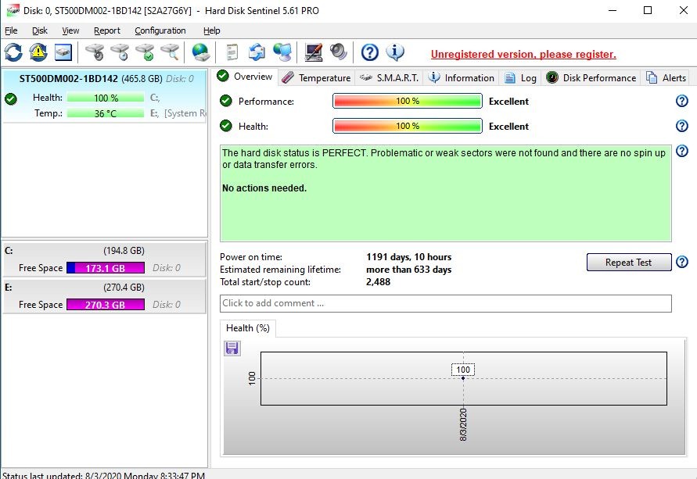The width and height of the screenshot is (697, 479).
Task: Click the Health 100% gradient bar
Action: [407, 127]
